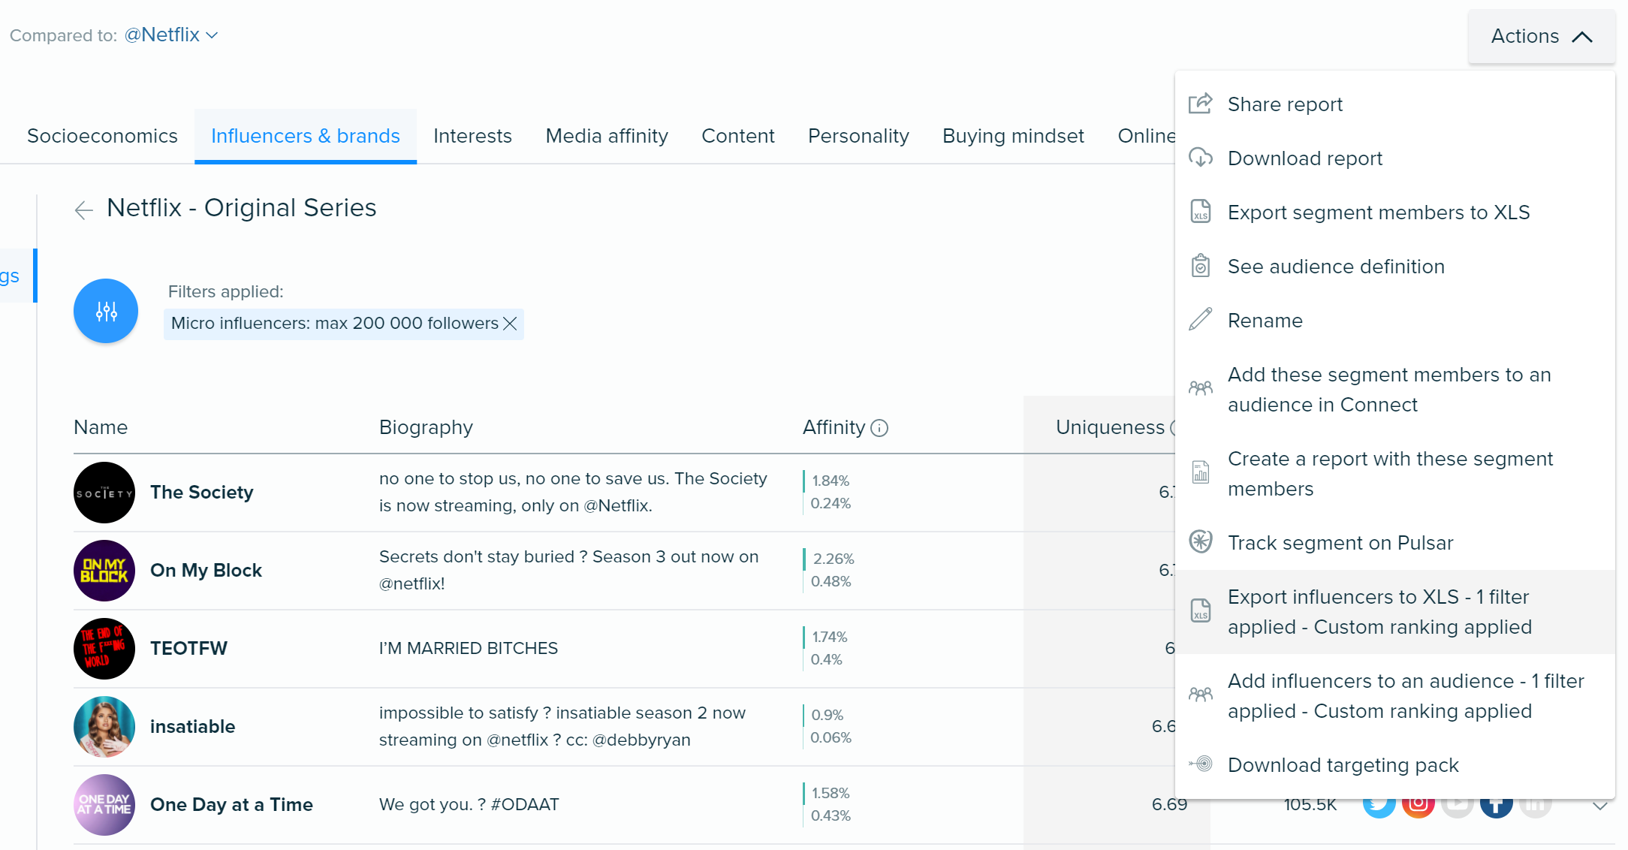Select Add influencers to an audience option

[x=1395, y=696]
